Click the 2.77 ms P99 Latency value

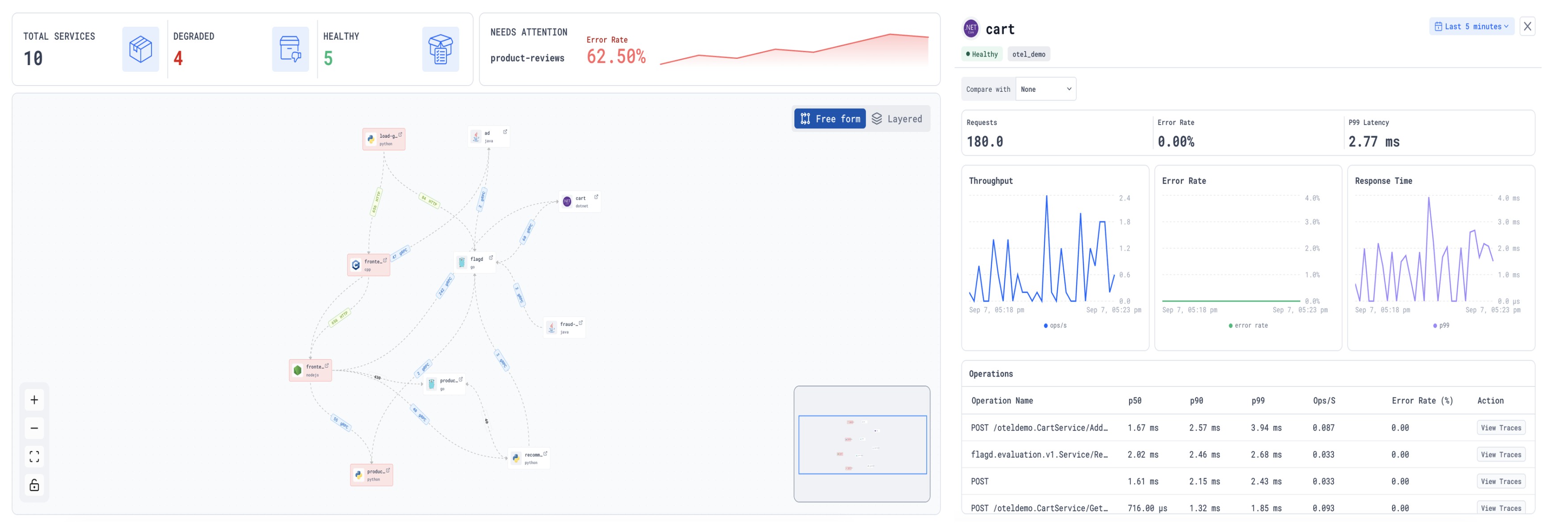click(1374, 142)
